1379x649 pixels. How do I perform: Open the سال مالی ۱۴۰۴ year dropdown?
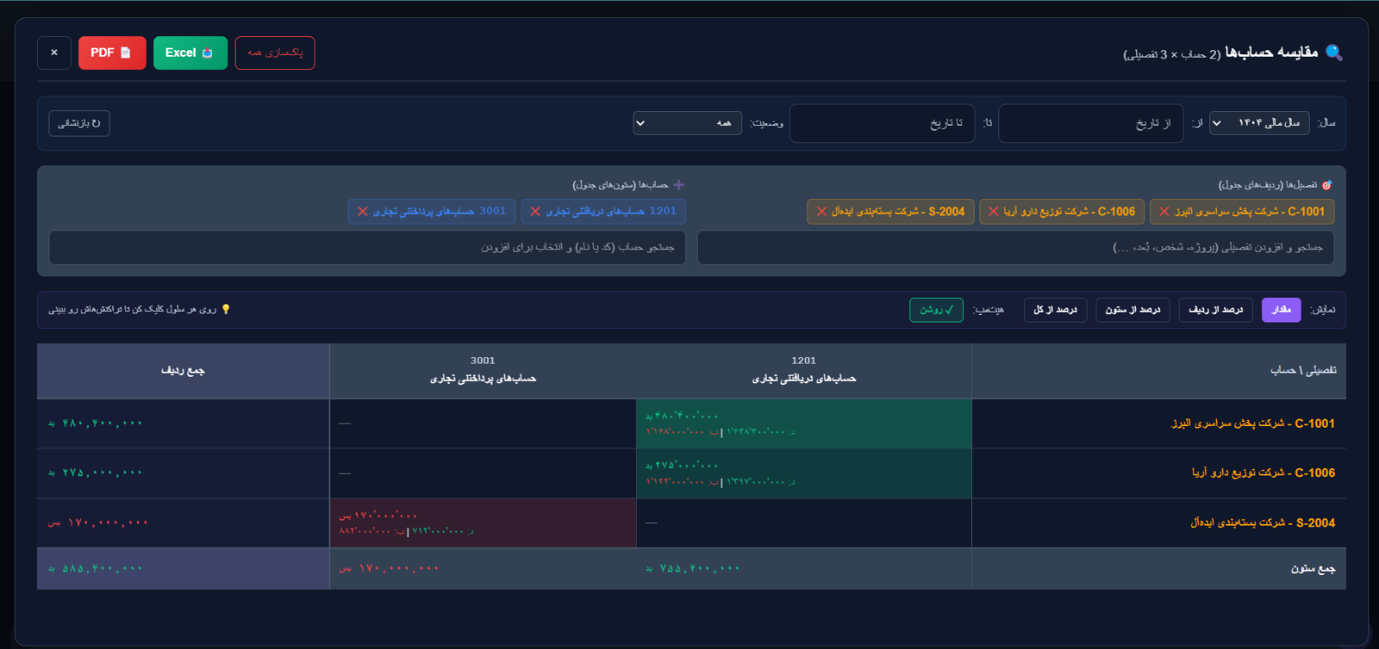click(x=1259, y=123)
